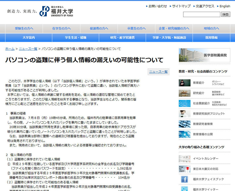Click the 教育研究者検索 thumbnail icon
235x191 pixels.
(184, 124)
